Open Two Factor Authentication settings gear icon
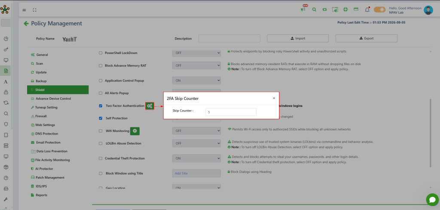 [150, 106]
